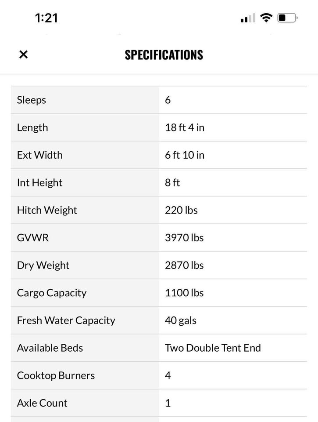Tap the GVWR value 3970 lbs
The image size is (318, 422).
point(184,238)
